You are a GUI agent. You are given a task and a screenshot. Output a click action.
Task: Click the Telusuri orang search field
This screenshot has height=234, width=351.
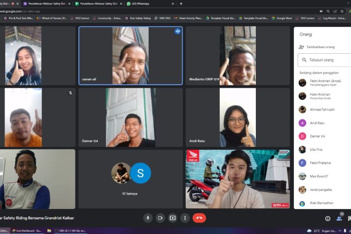click(x=325, y=60)
